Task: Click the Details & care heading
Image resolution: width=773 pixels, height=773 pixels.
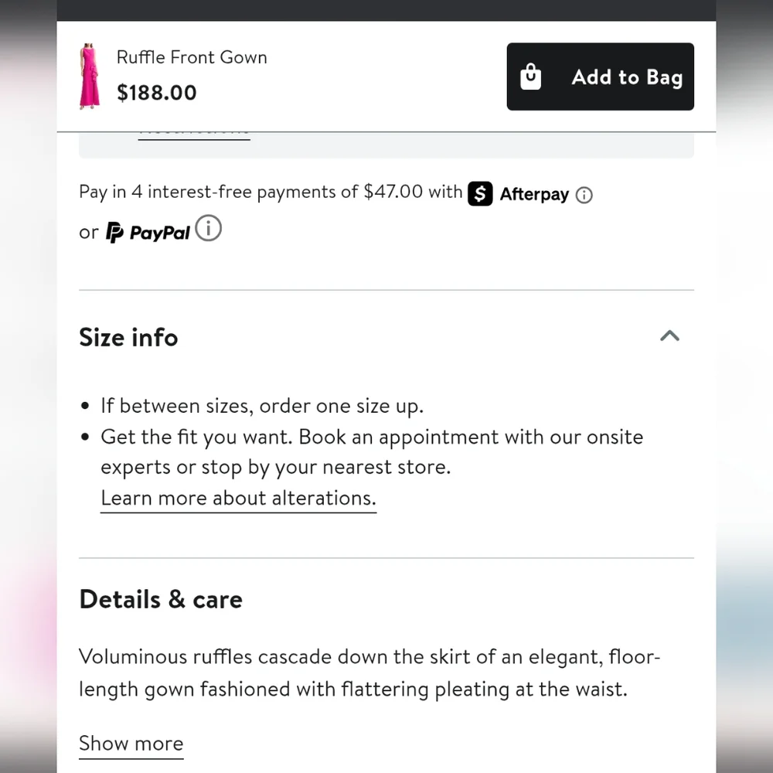Action: tap(161, 600)
